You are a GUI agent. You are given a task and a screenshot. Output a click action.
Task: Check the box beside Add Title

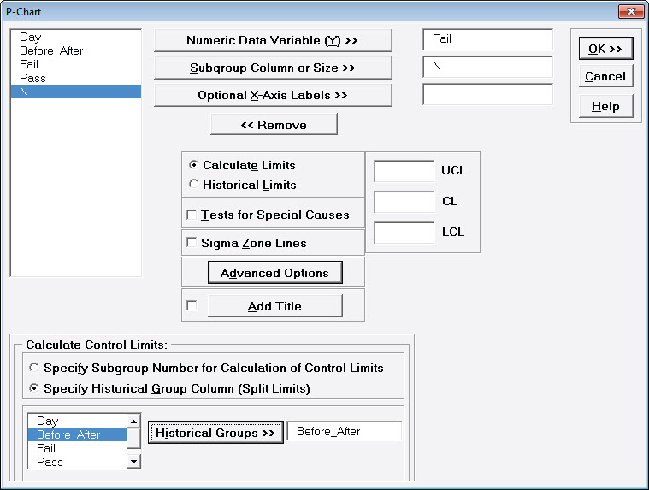pos(192,305)
